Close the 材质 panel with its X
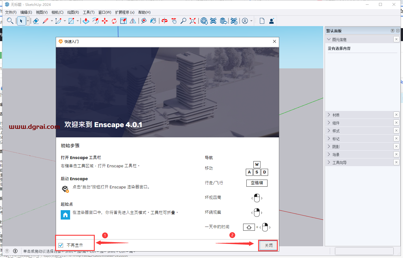 coord(396,115)
